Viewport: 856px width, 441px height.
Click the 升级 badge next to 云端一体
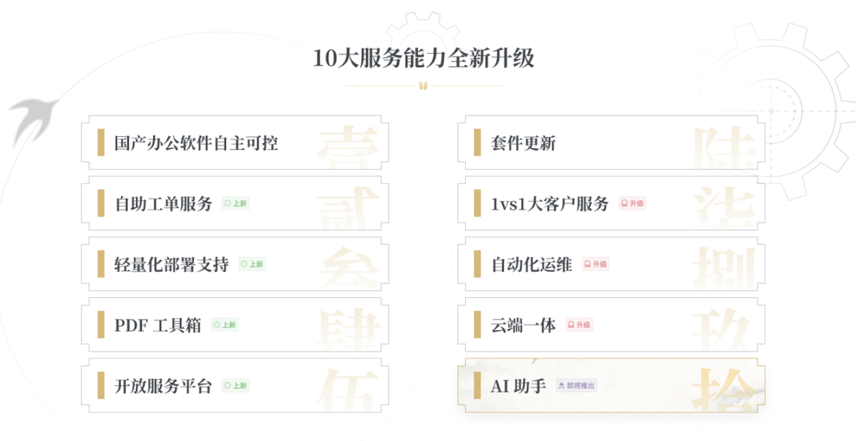point(579,325)
